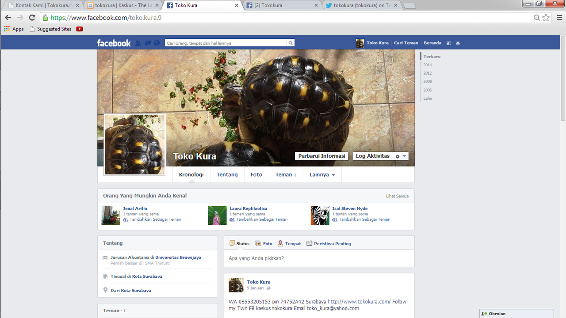
Task: Click the Facebook search input field
Action: (226, 43)
